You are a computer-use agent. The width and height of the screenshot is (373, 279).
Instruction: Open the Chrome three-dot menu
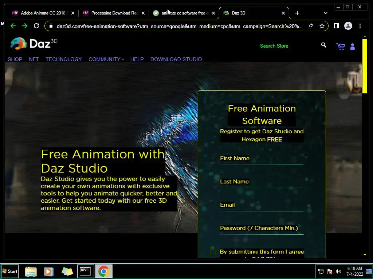tap(360, 26)
